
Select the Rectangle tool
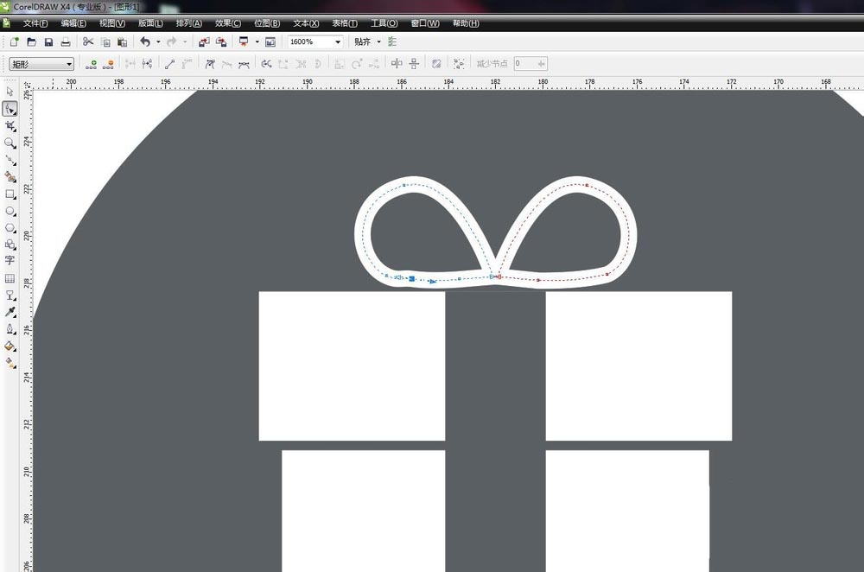click(x=10, y=194)
